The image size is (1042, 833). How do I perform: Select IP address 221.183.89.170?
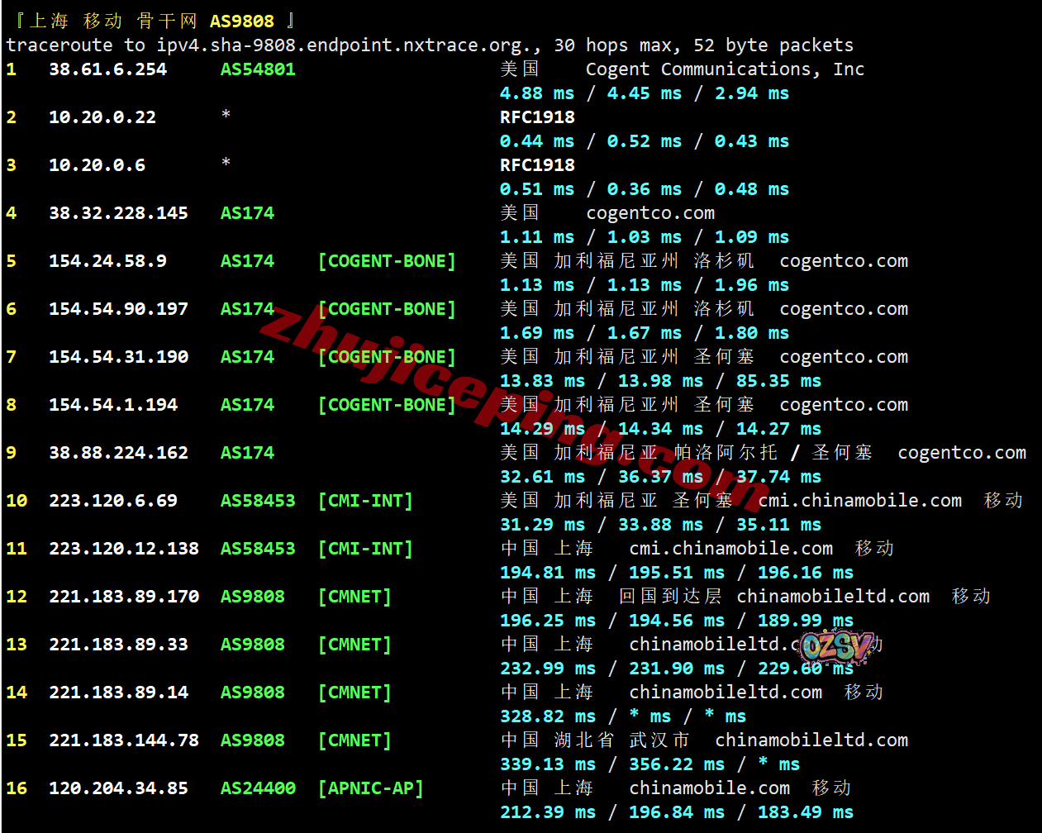coord(124,597)
